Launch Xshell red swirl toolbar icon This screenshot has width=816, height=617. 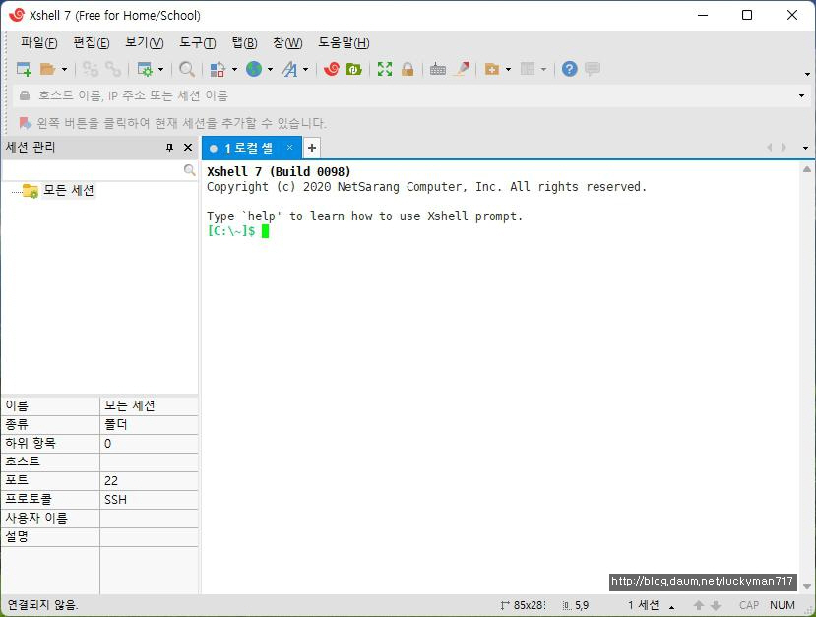[332, 69]
